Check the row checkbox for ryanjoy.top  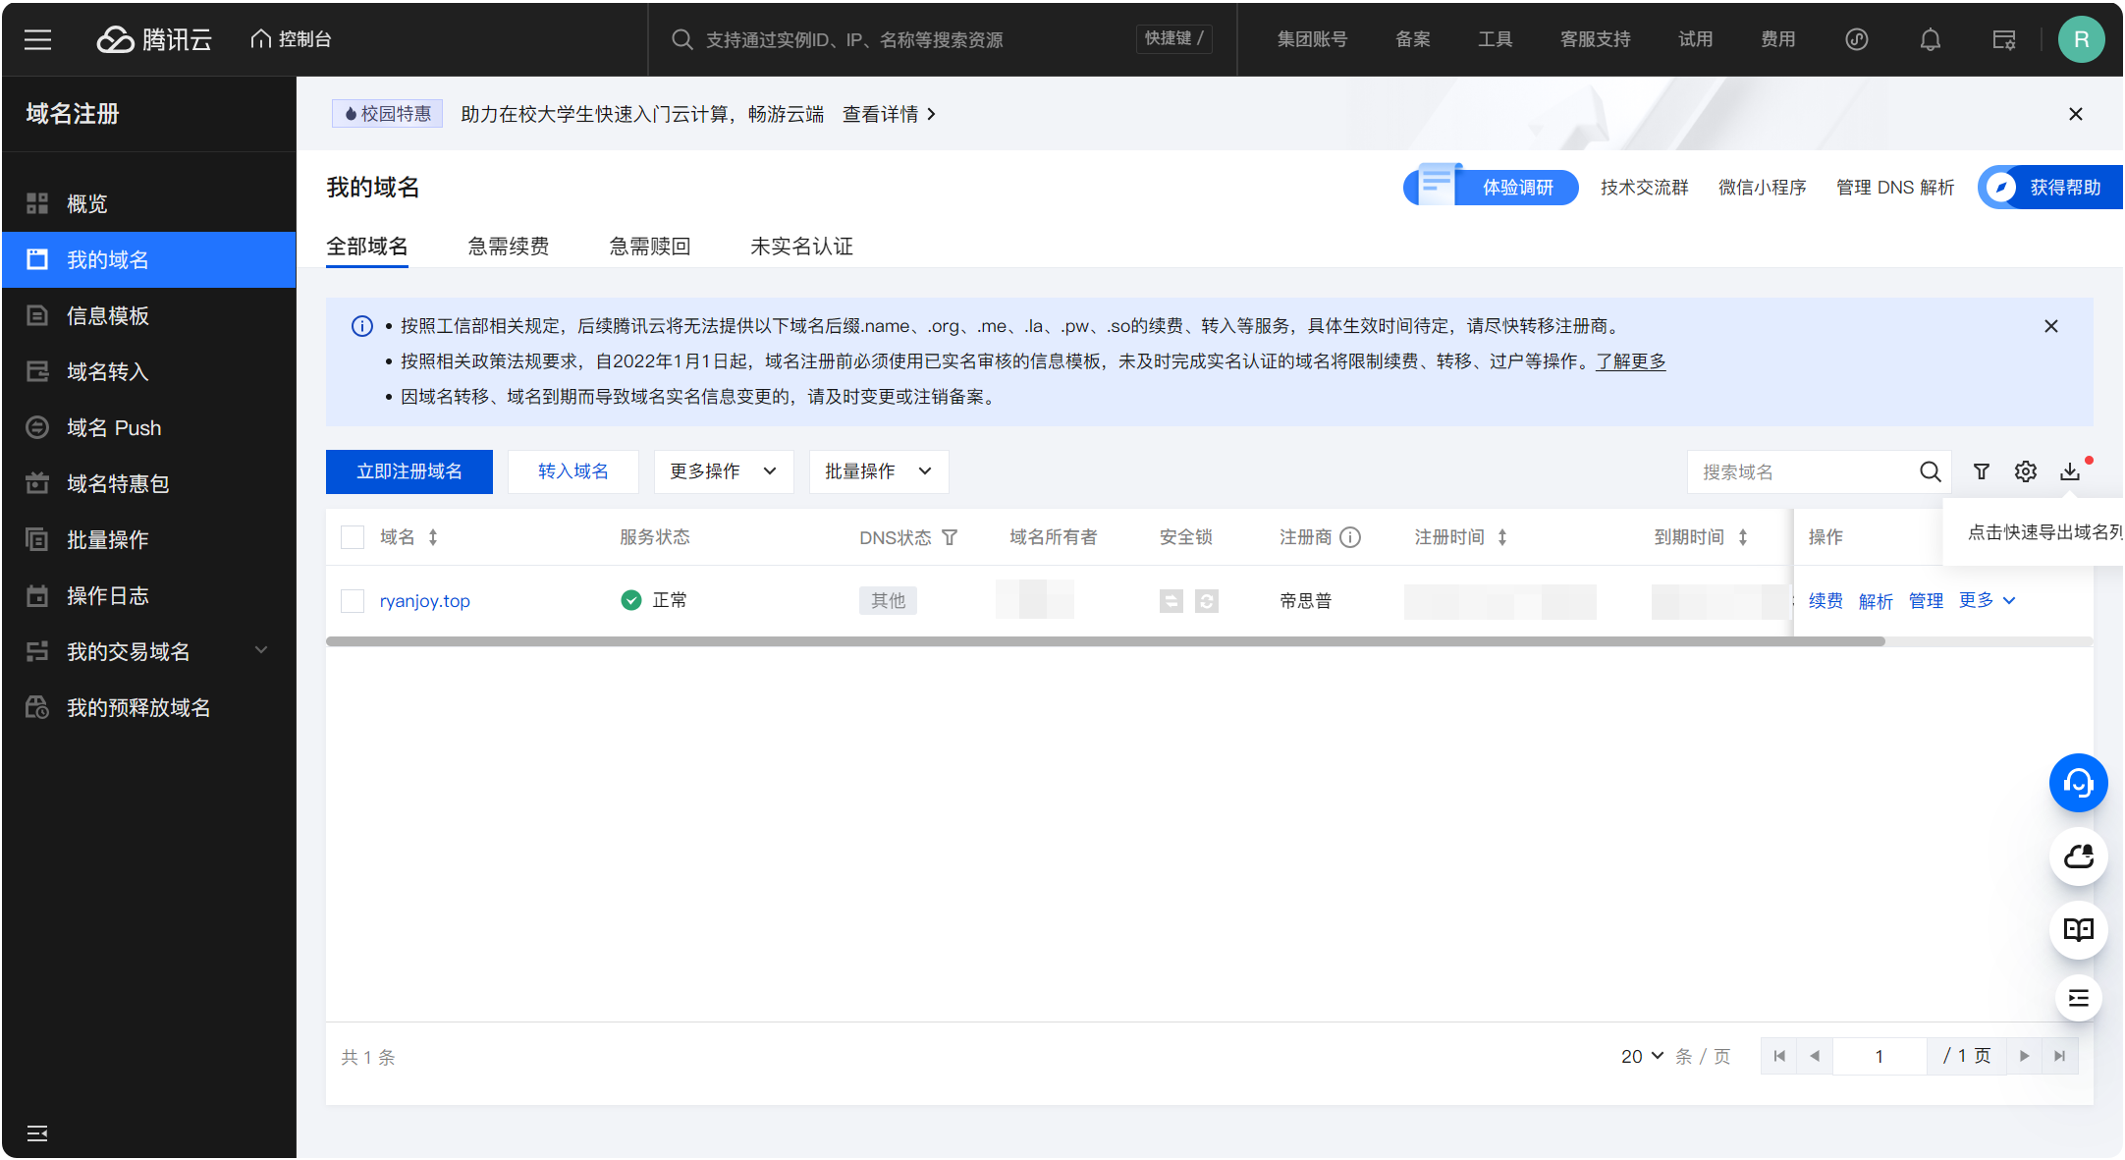click(x=353, y=600)
